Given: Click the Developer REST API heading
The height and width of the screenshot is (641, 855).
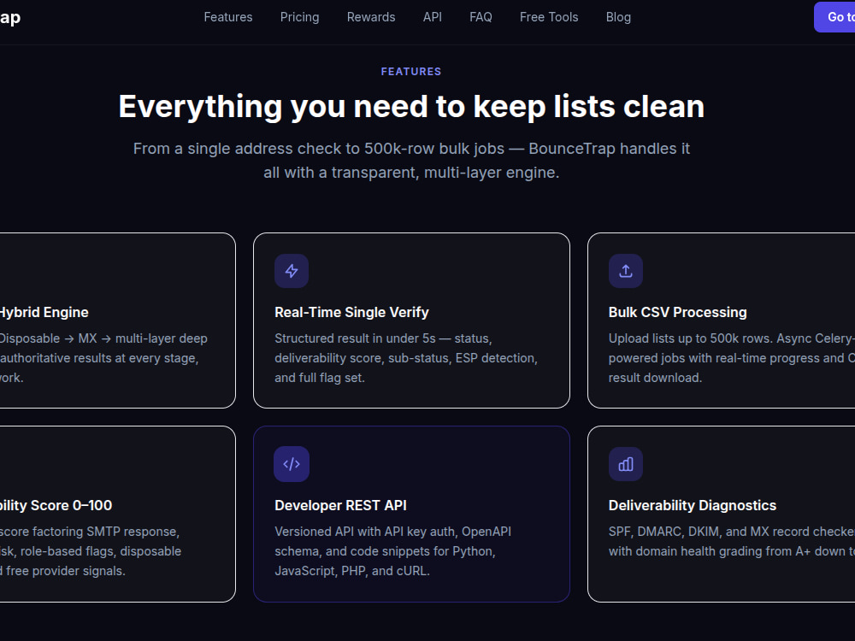Looking at the screenshot, I should click(x=341, y=505).
